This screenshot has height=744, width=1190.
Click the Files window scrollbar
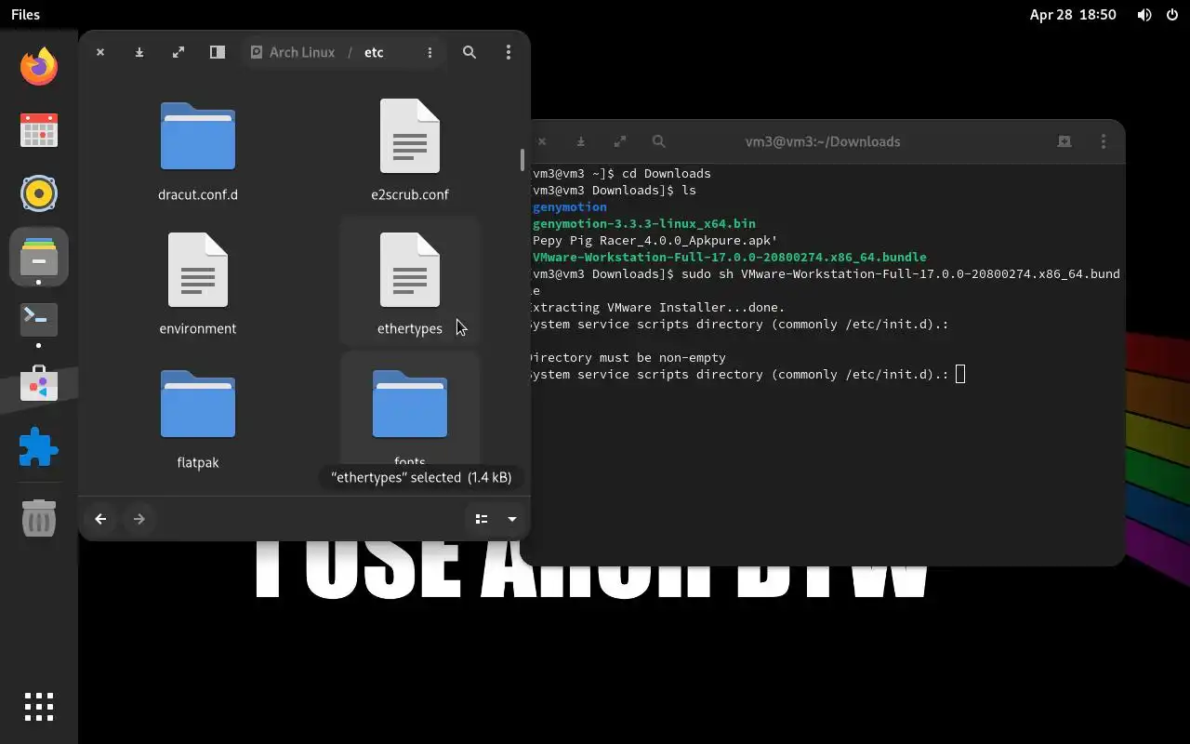tap(522, 160)
